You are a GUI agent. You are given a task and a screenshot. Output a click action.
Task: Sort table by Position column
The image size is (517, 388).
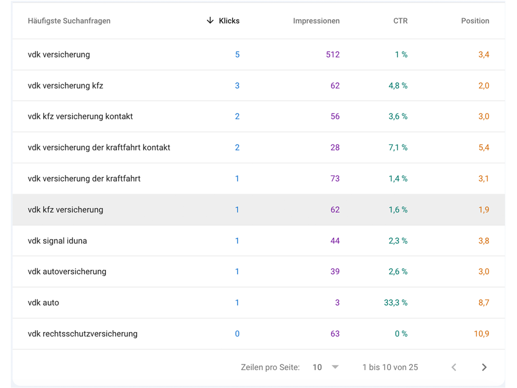[x=475, y=20]
